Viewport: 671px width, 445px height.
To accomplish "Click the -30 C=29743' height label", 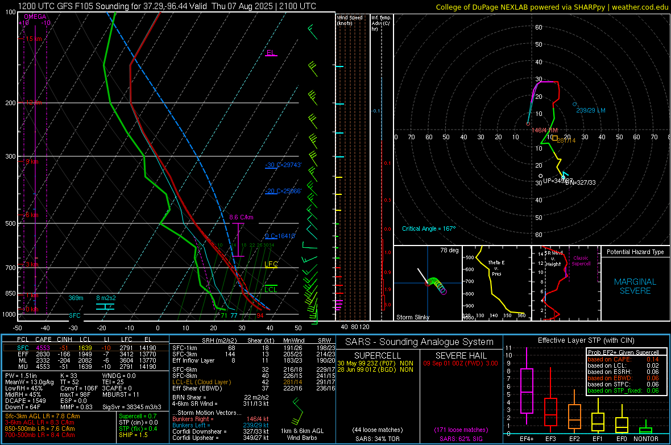I will coord(283,165).
